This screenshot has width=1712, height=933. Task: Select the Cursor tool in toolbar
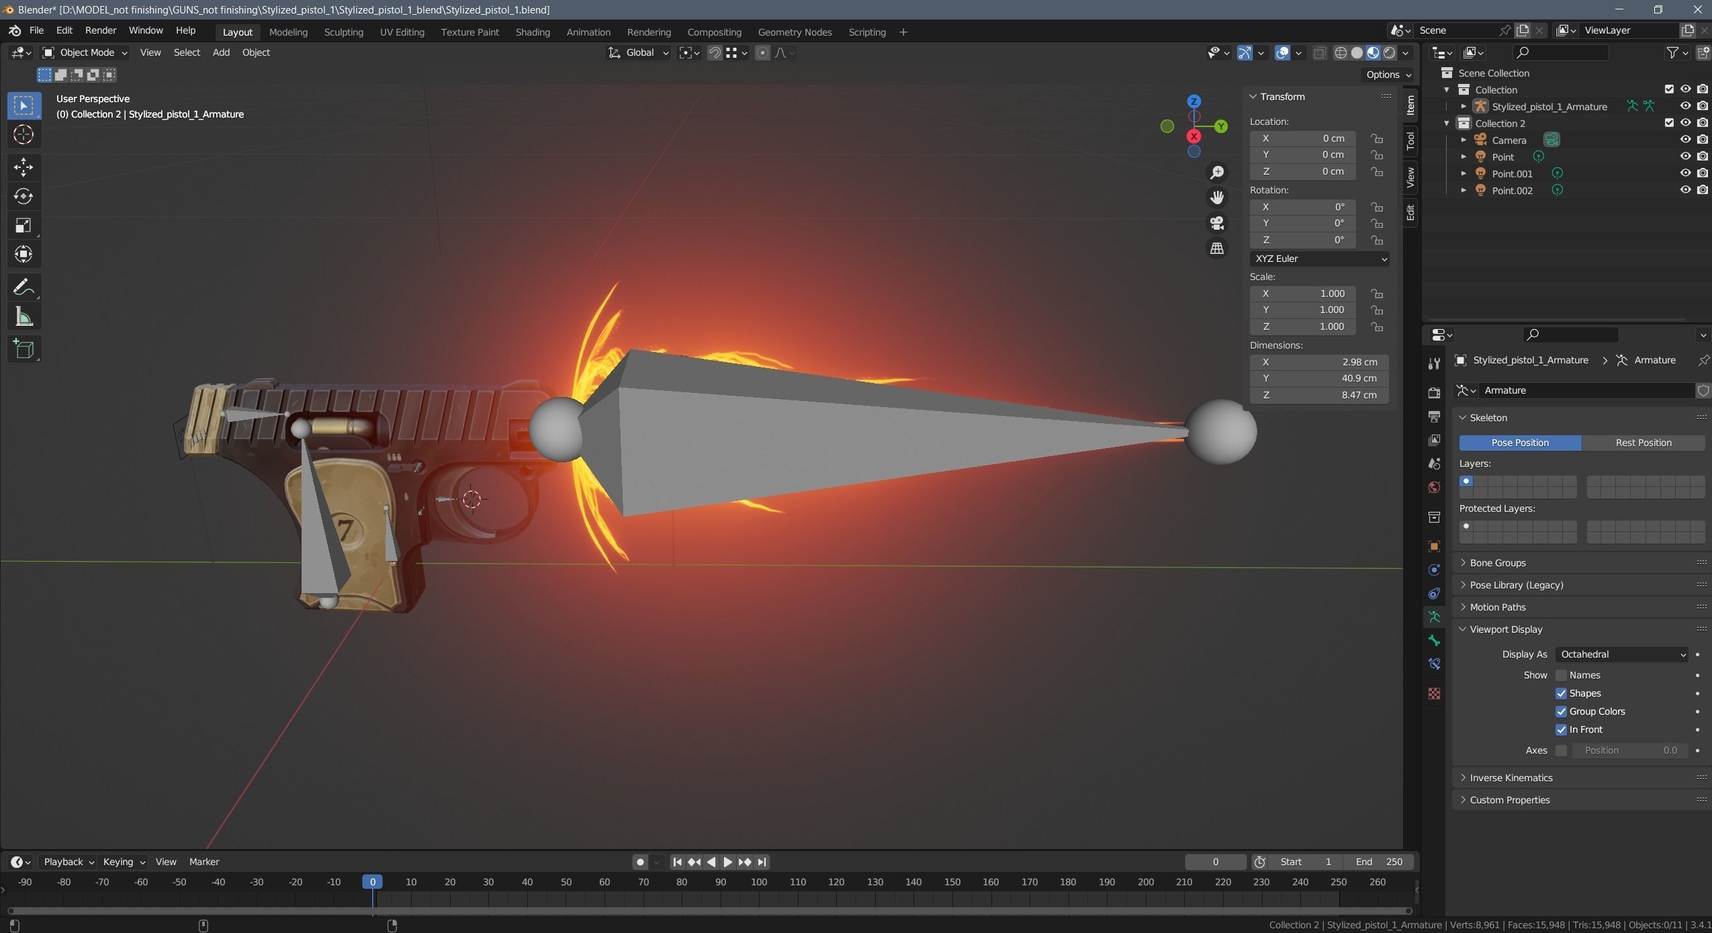pos(24,135)
